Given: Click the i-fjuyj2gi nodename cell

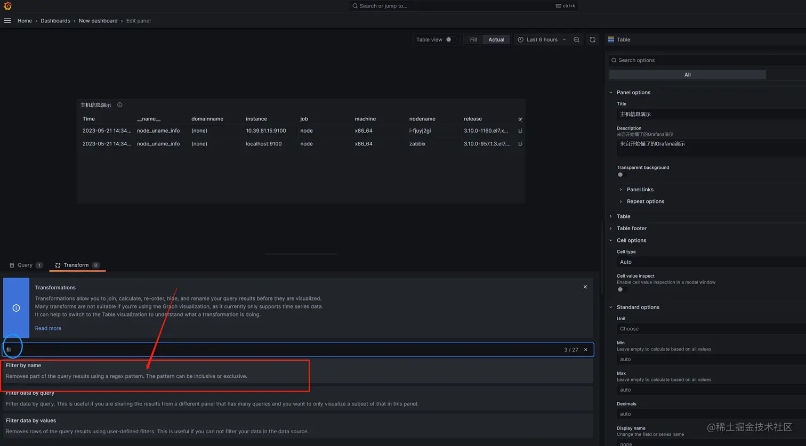Looking at the screenshot, I should [x=420, y=131].
